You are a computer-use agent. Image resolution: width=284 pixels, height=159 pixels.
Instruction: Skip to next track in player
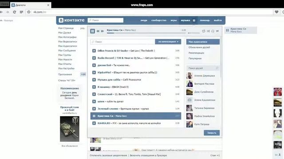pyautogui.click(x=103, y=31)
